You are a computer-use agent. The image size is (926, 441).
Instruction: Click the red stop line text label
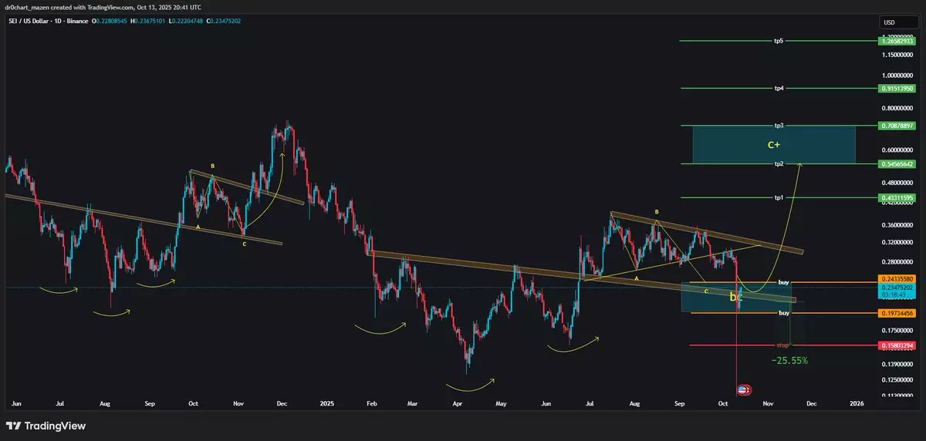782,345
